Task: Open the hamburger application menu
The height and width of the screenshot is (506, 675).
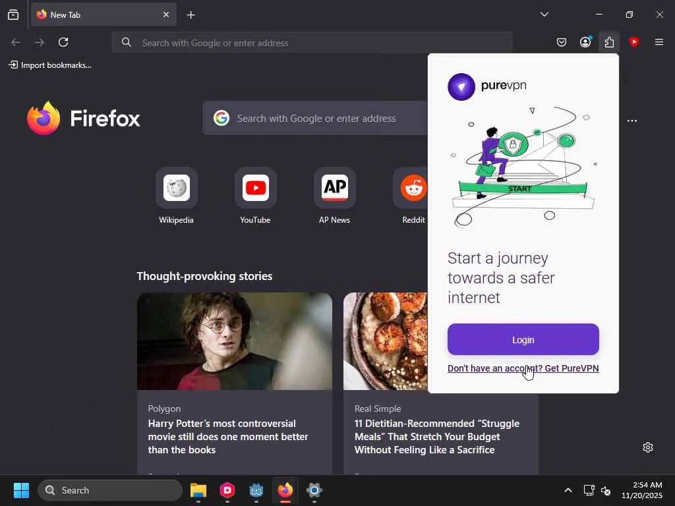Action: [659, 42]
